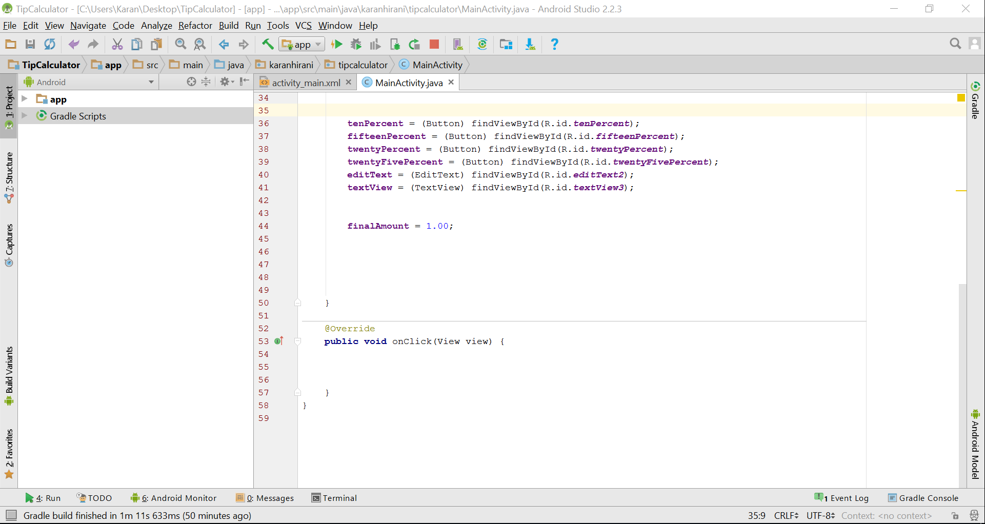Viewport: 985px width, 524px height.
Task: Open the 6: Android Monitor panel
Action: pos(174,498)
